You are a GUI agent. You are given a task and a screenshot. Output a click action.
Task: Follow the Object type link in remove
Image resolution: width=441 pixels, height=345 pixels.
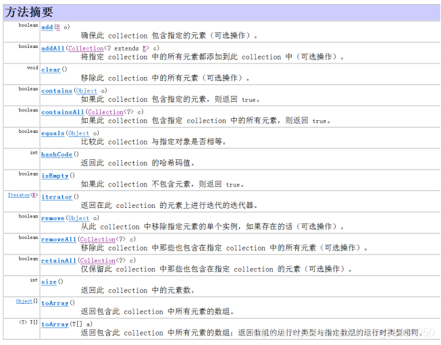click(x=79, y=218)
